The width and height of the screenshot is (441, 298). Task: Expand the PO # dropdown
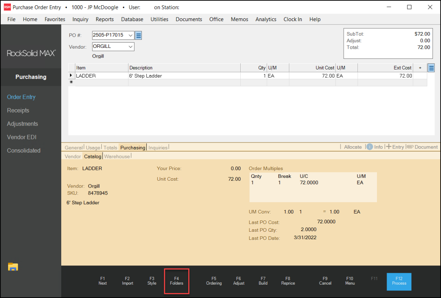point(131,35)
